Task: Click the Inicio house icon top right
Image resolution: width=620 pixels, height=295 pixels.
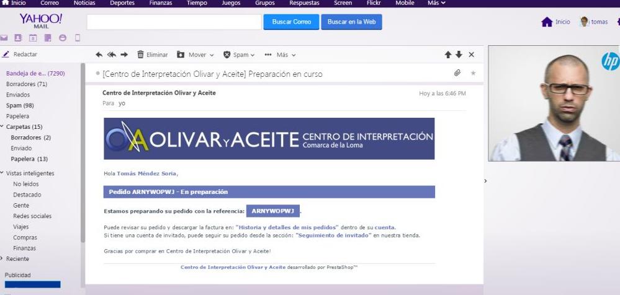Action: coord(547,22)
